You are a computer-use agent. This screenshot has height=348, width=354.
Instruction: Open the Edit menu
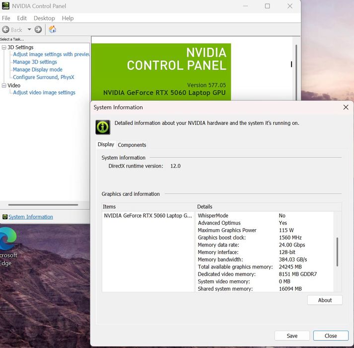(22, 18)
